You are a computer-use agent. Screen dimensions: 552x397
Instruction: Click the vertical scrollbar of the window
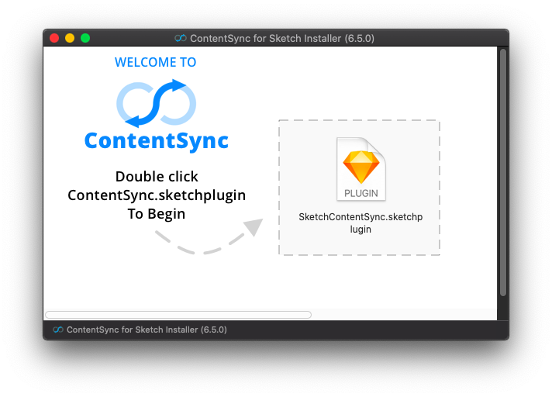pyautogui.click(x=503, y=172)
